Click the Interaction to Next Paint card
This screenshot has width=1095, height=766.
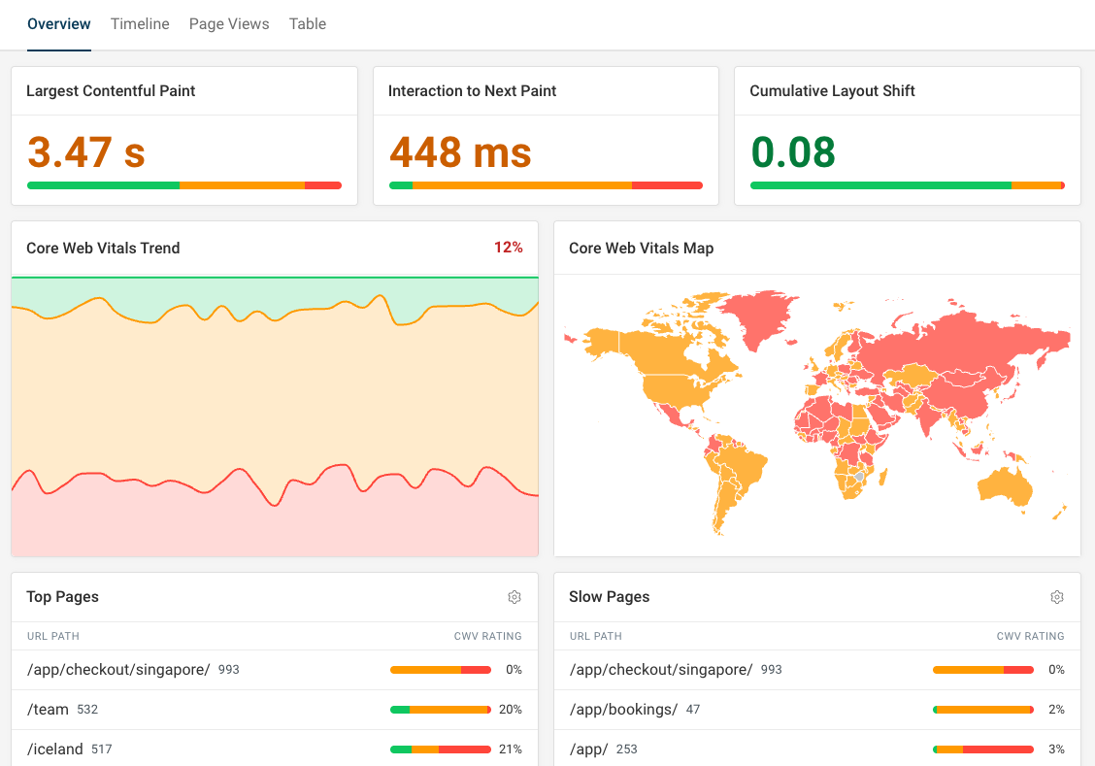[546, 136]
